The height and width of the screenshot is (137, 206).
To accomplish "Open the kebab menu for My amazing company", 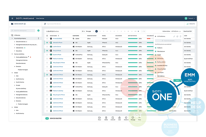I will point(38,38).
